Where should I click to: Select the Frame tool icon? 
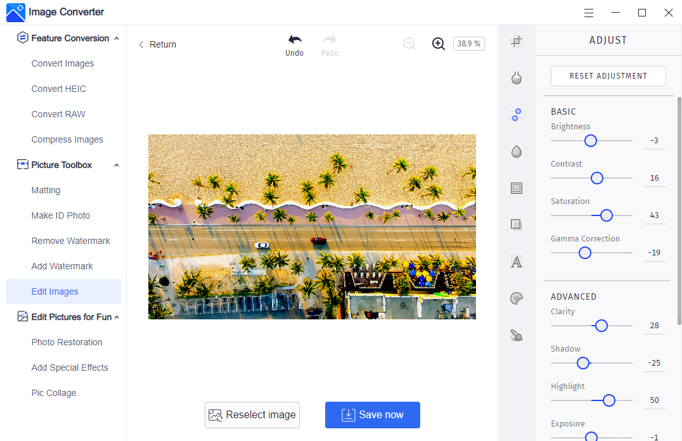517,188
